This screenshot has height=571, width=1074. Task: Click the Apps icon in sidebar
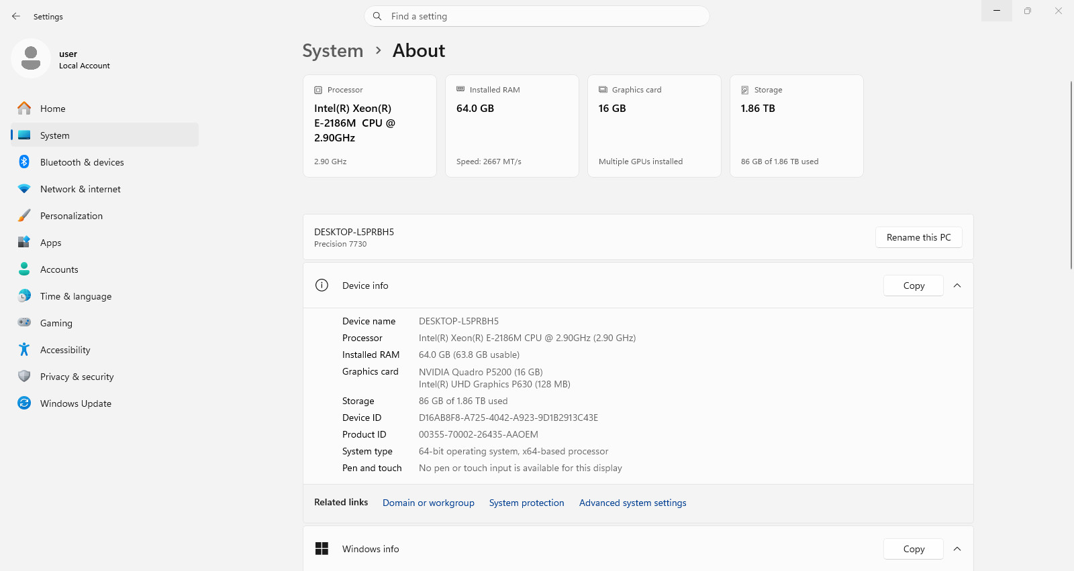coord(24,242)
